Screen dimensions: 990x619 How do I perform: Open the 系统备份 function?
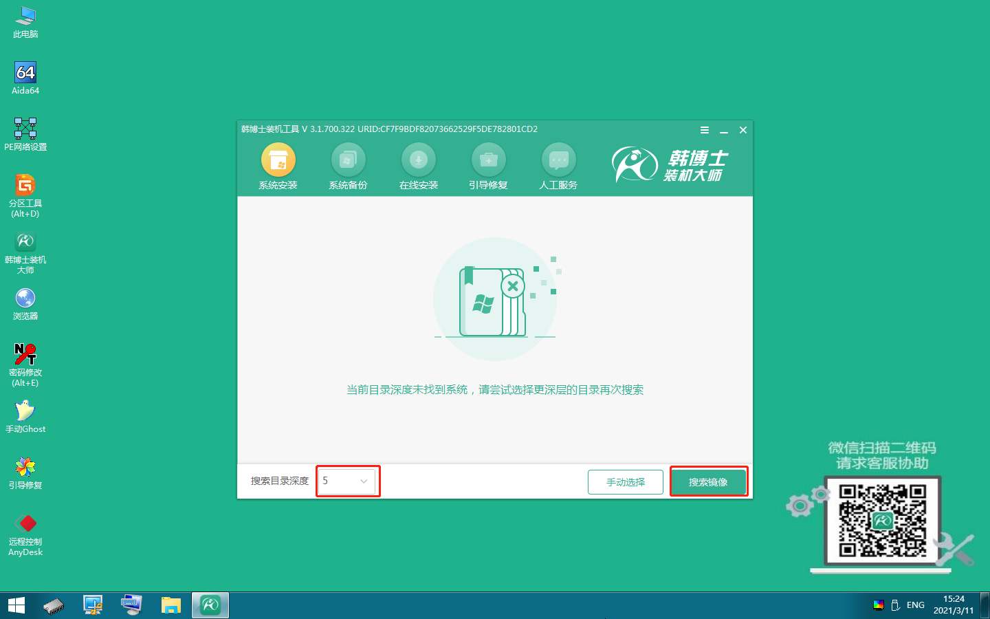(x=349, y=160)
